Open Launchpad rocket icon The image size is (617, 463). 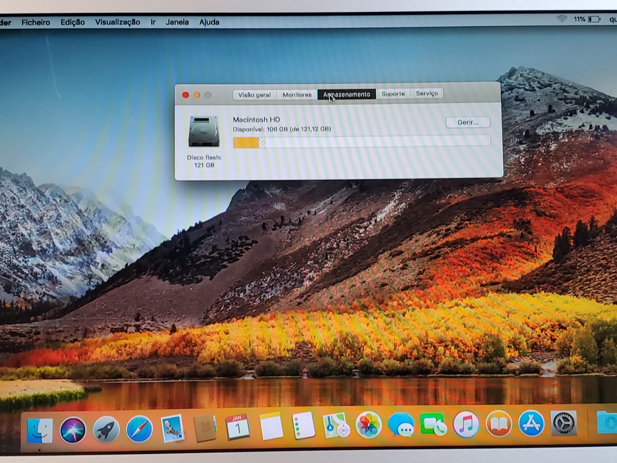(x=106, y=430)
